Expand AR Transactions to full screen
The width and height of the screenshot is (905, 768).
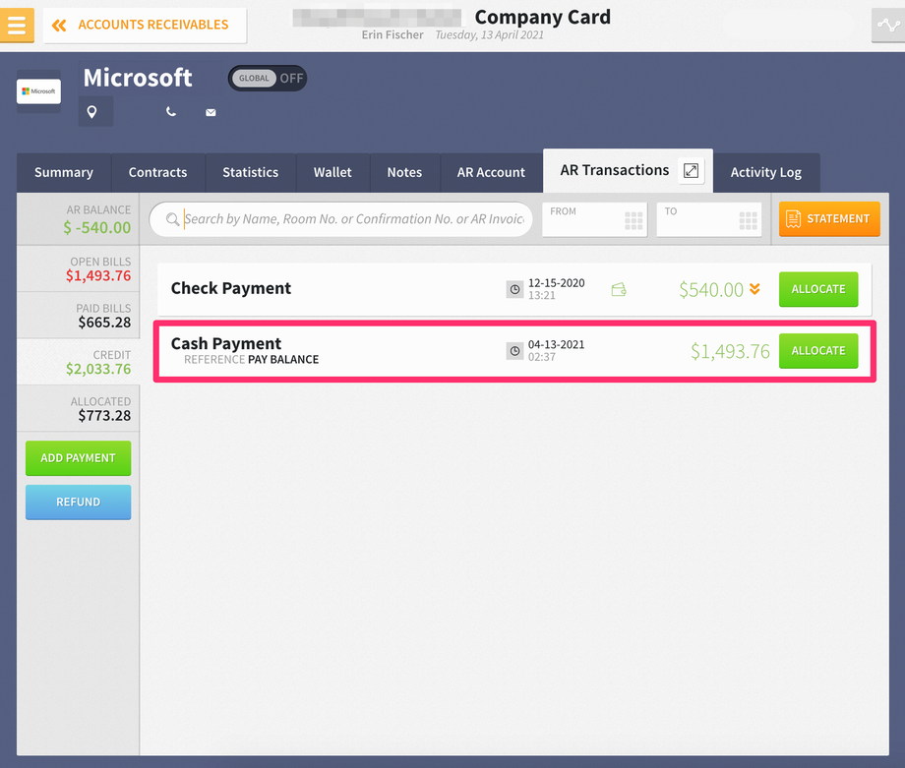[x=691, y=170]
